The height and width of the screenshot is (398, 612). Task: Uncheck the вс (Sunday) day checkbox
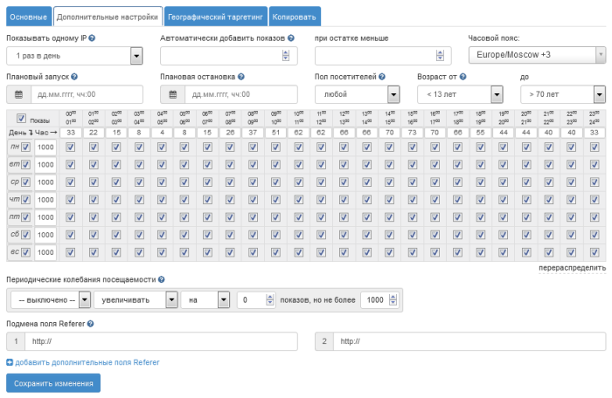pyautogui.click(x=26, y=252)
